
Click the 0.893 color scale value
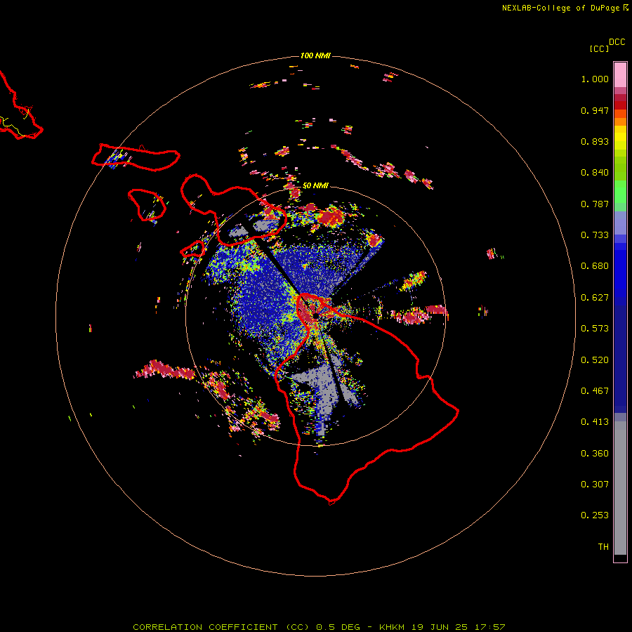click(x=595, y=141)
